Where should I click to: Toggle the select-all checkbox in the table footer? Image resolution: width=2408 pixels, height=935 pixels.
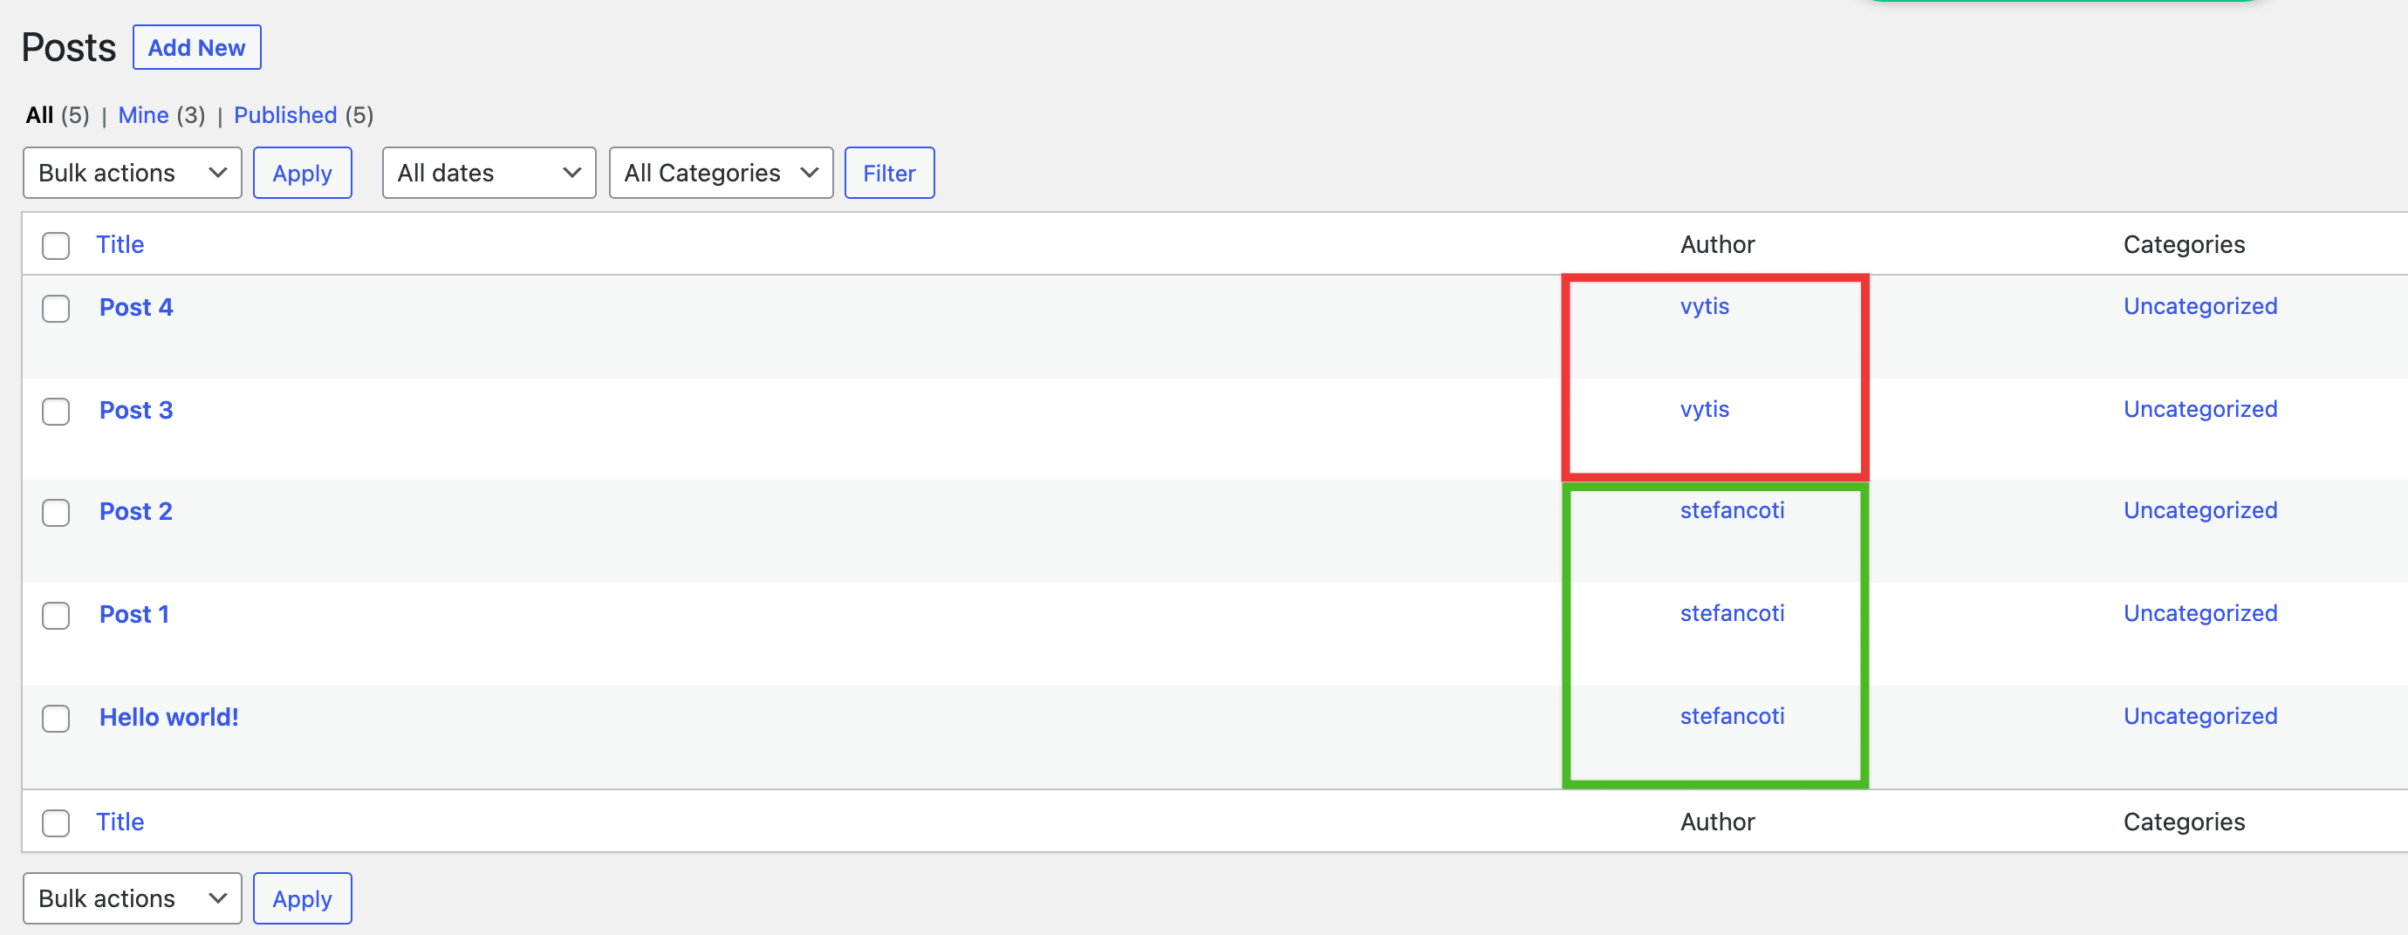(56, 822)
